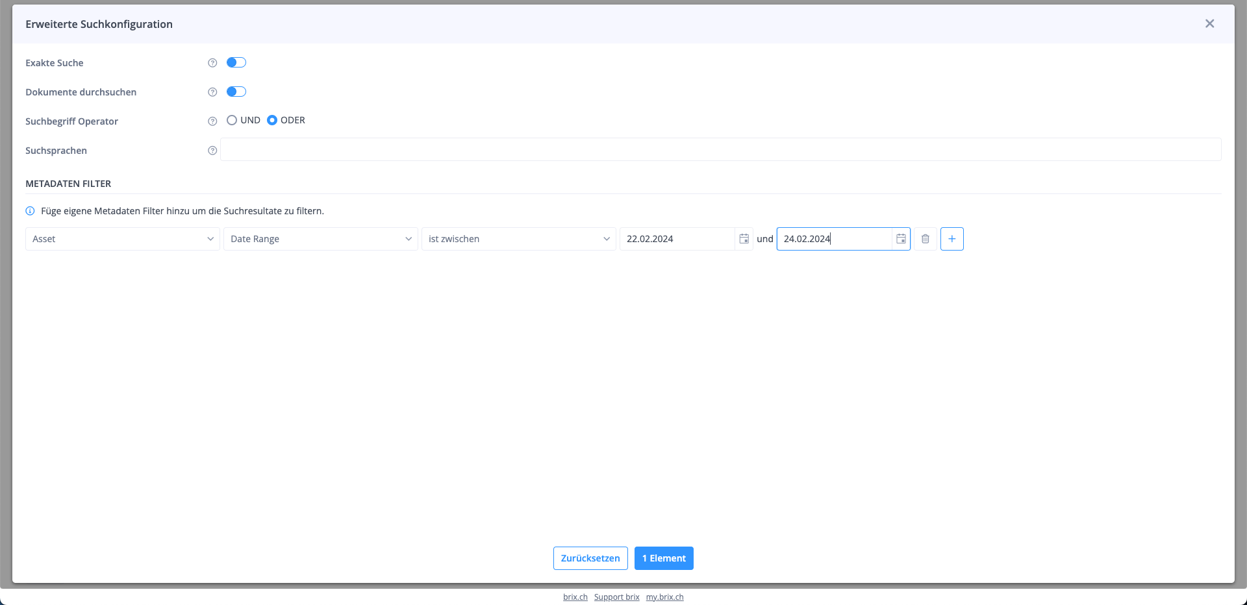Viewport: 1247px width, 605px height.
Task: Open calendar picker for end date 24.02.2024
Action: coord(901,239)
